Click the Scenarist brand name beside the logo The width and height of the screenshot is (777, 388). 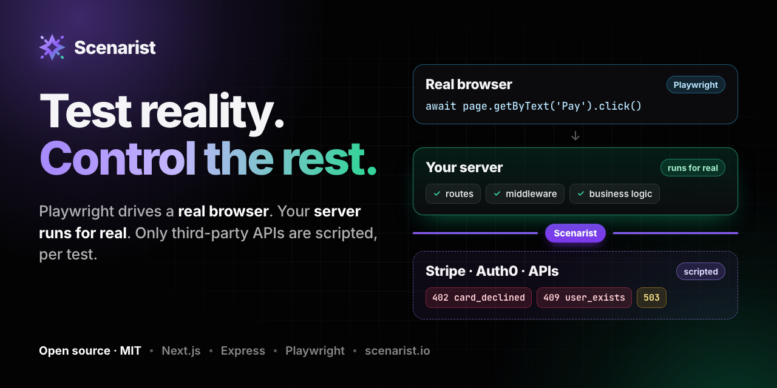pyautogui.click(x=115, y=47)
